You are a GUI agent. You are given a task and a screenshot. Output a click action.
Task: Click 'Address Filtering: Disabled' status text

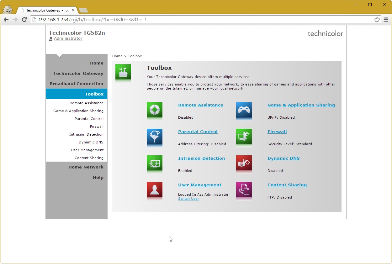202,144
